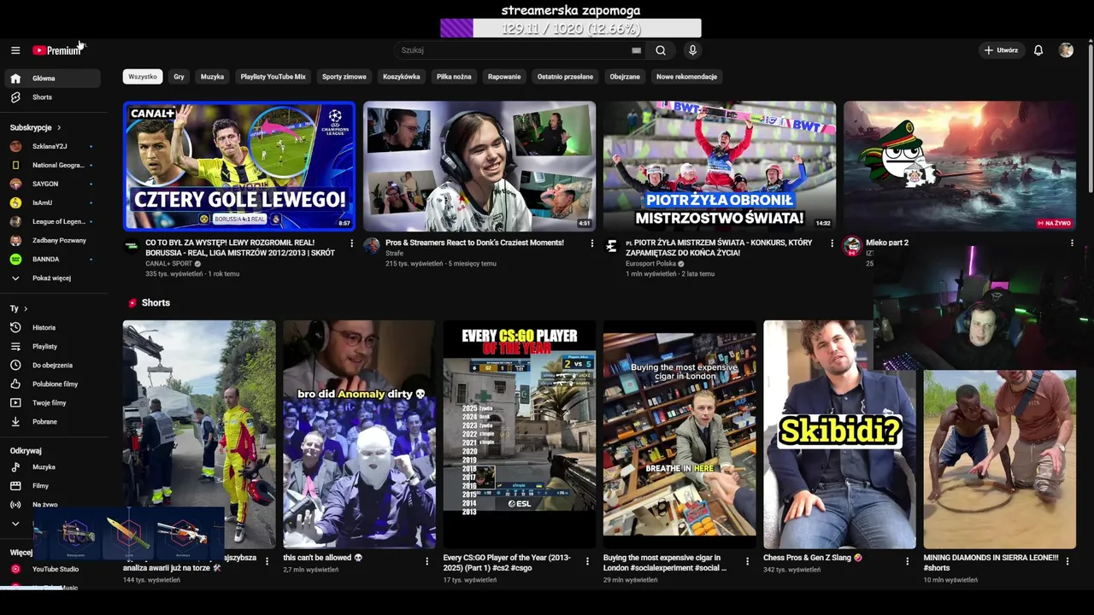Select the Wszystko filter chip
The width and height of the screenshot is (1094, 615).
[x=143, y=77]
